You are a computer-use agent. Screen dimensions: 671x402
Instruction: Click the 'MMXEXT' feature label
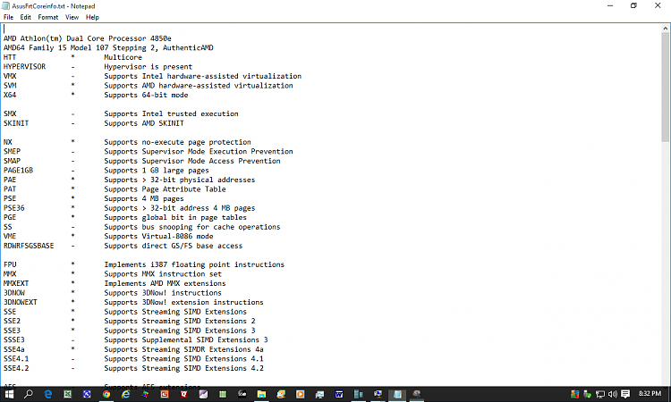click(16, 283)
